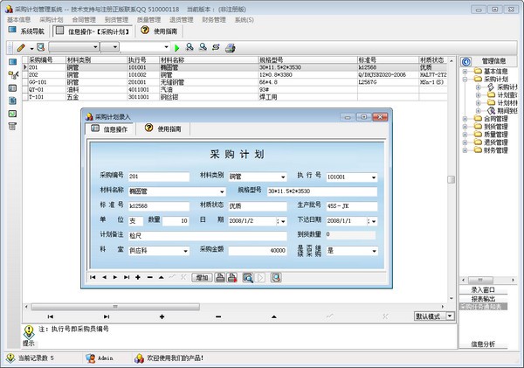Image resolution: width=524 pixels, height=368 pixels.
Task: Jump to first record in dialog navigator
Action: point(93,277)
